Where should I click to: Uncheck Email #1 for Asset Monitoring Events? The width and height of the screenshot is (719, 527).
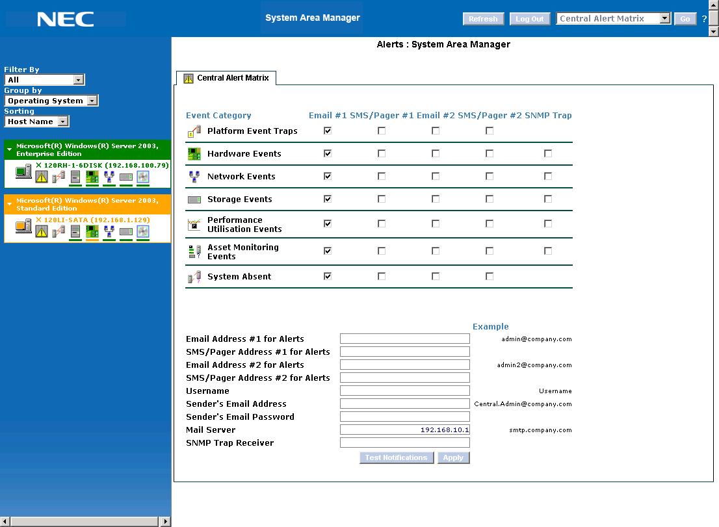click(328, 251)
